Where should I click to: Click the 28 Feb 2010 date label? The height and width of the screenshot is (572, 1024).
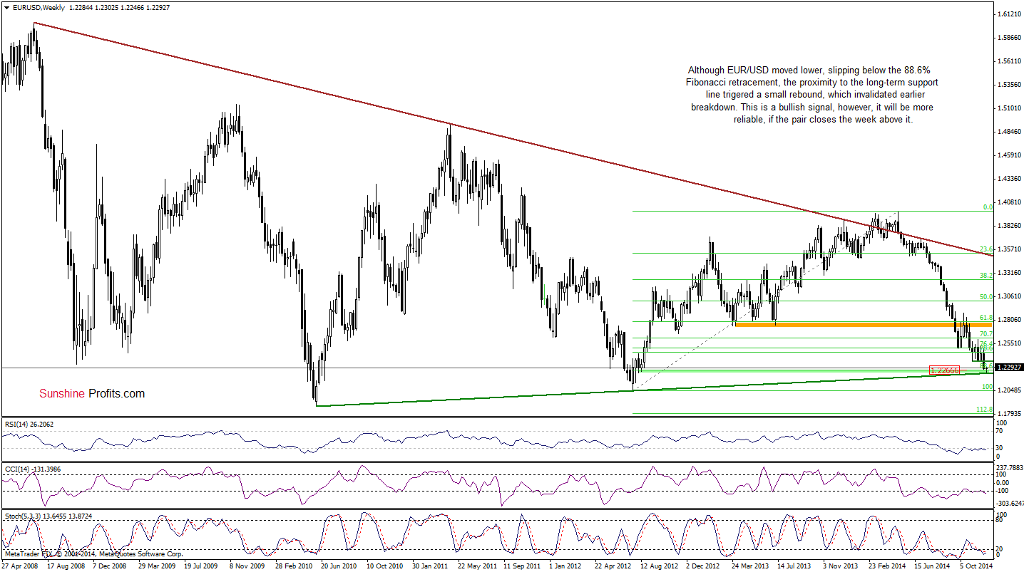pyautogui.click(x=292, y=566)
